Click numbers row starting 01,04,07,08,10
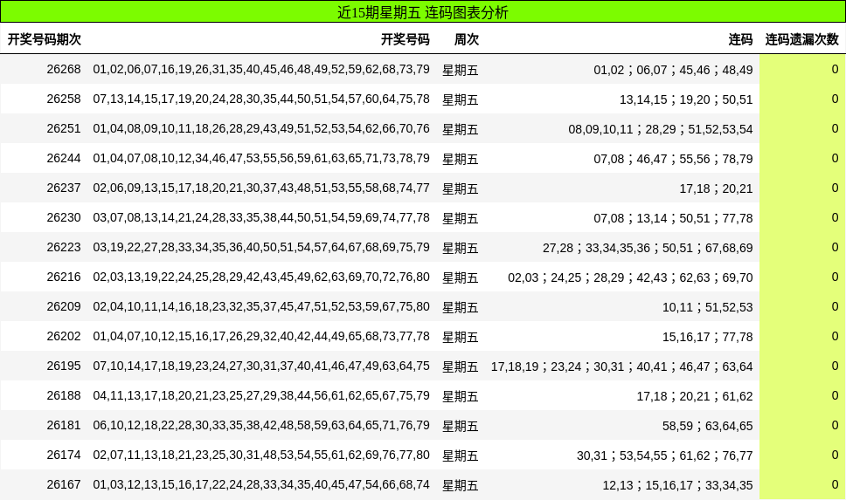Screen dimensions: 846x500 [261, 159]
